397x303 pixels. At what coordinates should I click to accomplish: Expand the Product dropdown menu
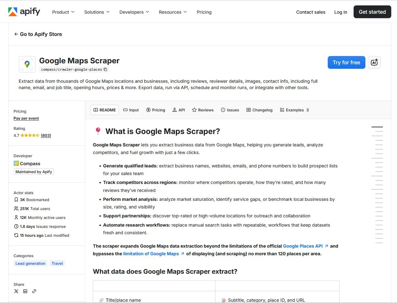tap(63, 12)
